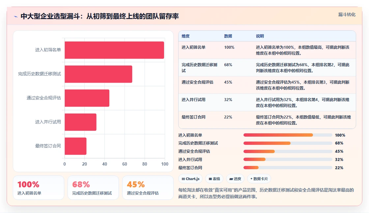Click the 通过安全合规评估 bar in the chart

tap(87, 98)
